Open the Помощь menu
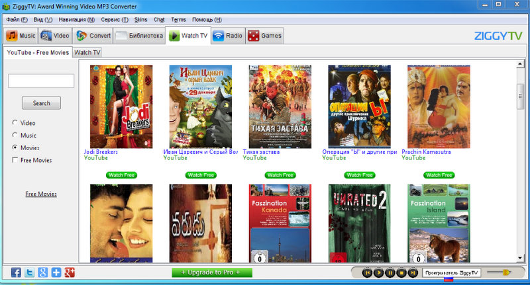This screenshot has width=530, height=285. 207,20
